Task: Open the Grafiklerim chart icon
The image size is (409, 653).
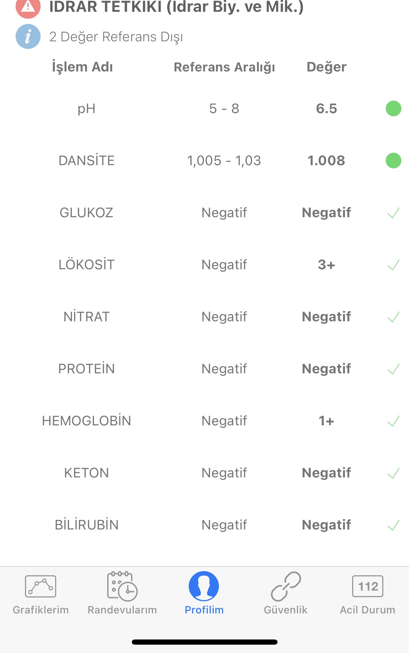Action: coord(41,586)
